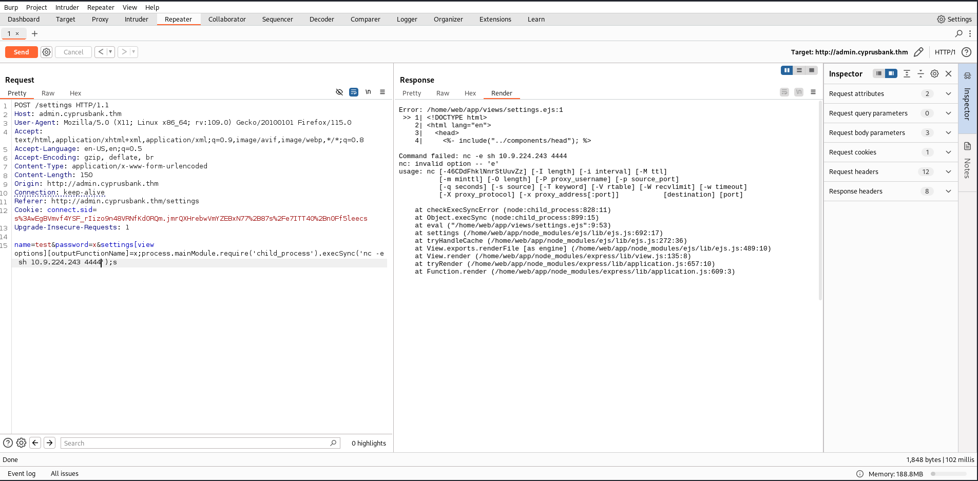Screen dimensions: 978x481
Task: Click the response panel vertical scrollbar
Action: (820, 200)
